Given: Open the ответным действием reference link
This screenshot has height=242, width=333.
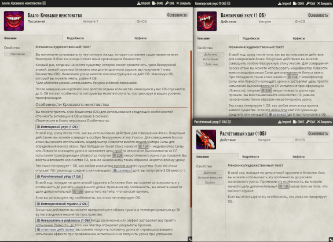Looking at the screenshot, I should [55, 229].
